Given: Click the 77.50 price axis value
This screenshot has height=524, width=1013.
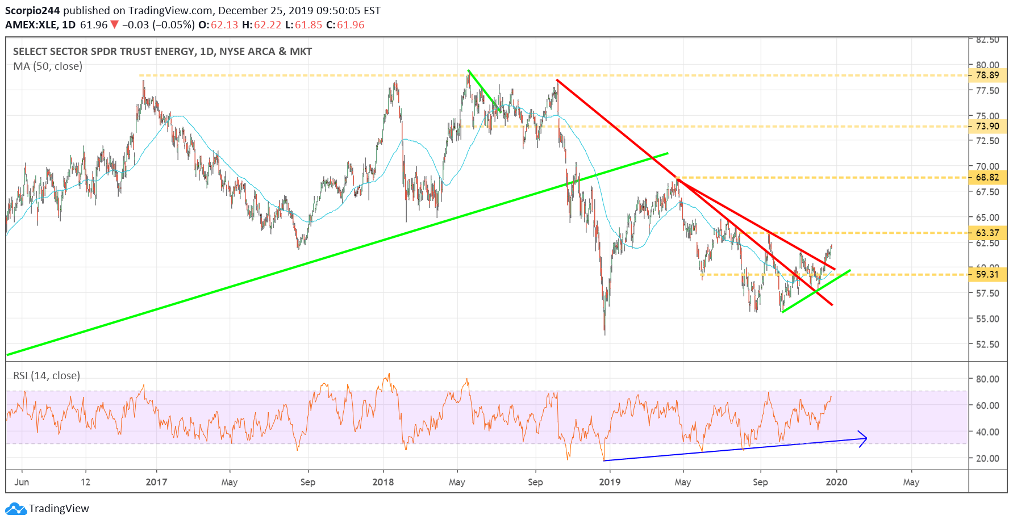Looking at the screenshot, I should 987,91.
